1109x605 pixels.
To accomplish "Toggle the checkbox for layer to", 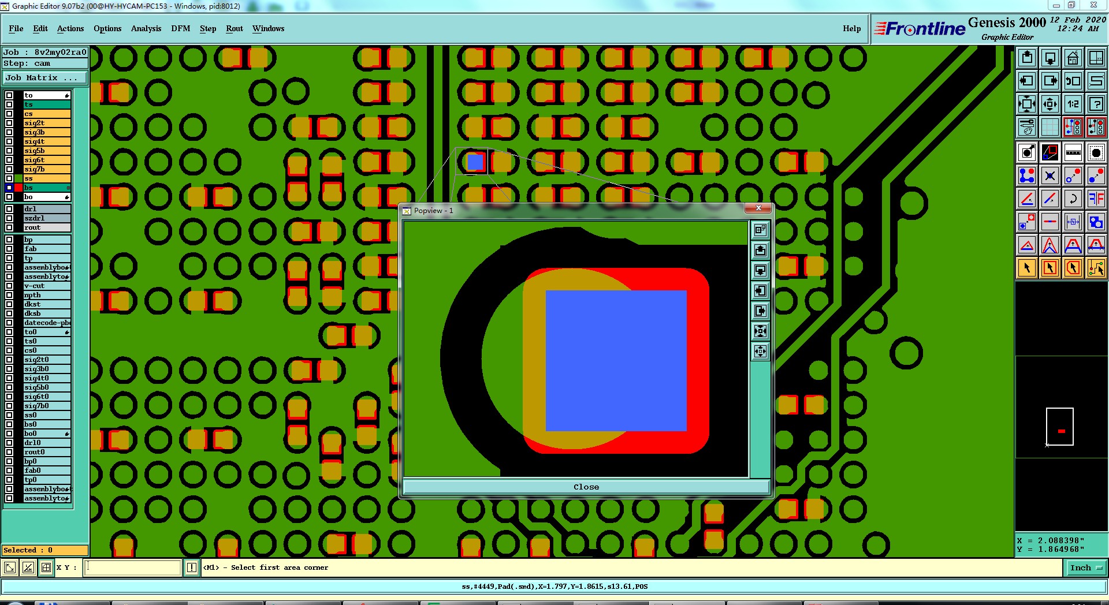I will pos(9,95).
